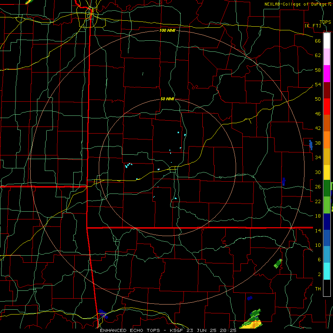Screen dimensions: 333x333
Task: Click the 50 NMI range ring label
Action: pyautogui.click(x=167, y=99)
